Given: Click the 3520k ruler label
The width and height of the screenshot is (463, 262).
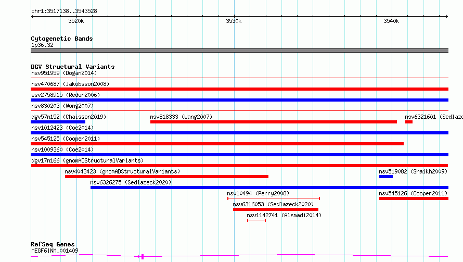Looking at the screenshot, I should coord(76,21).
